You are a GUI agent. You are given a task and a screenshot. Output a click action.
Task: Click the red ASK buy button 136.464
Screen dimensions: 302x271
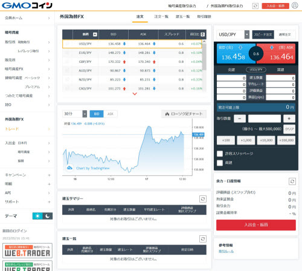tap(278, 54)
